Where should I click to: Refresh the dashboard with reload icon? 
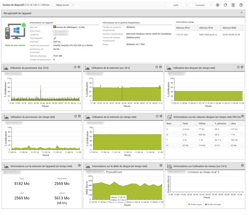click(226, 5)
